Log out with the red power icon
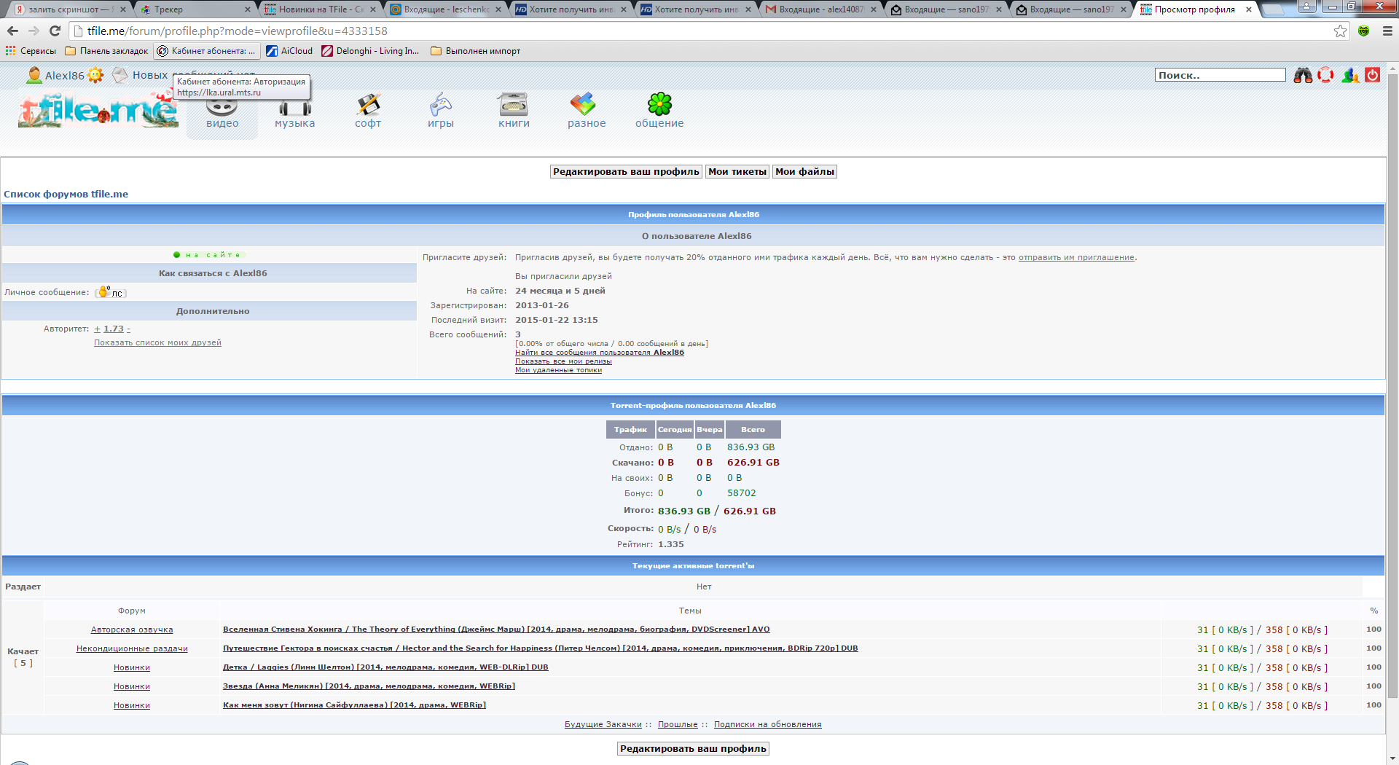1399x765 pixels. pyautogui.click(x=1373, y=75)
